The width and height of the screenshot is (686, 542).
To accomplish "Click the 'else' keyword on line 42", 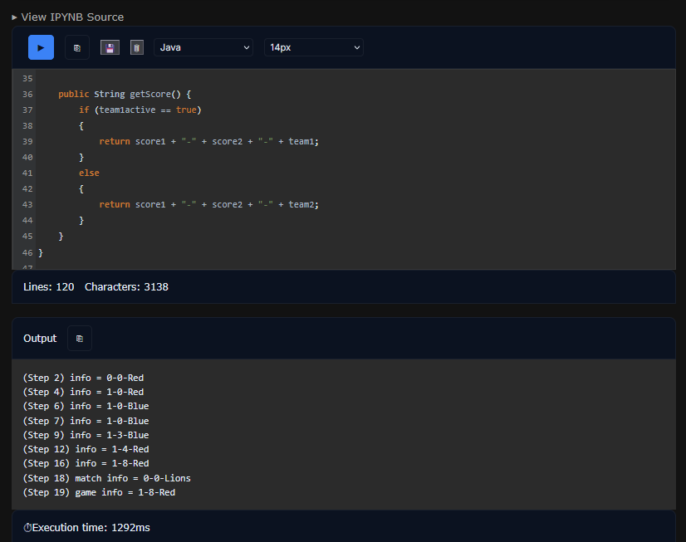I will coord(89,173).
